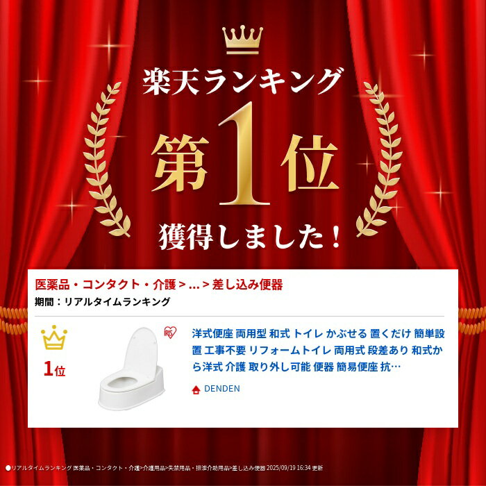Click the 医薬品・コンタクト・介護 category breadcrumb
Viewport: 486px width, 486px height.
pyautogui.click(x=106, y=285)
